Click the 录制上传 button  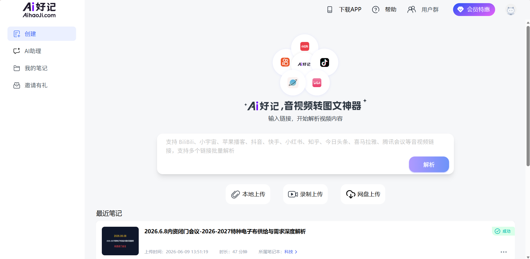tap(305, 194)
